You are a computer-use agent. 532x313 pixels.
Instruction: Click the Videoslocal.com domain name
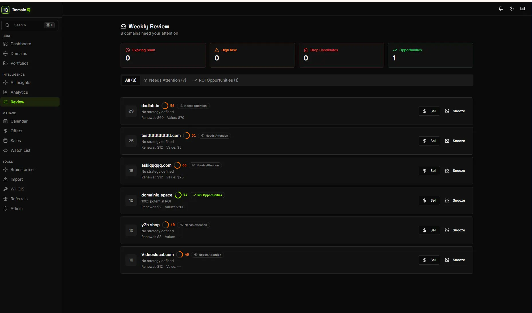click(157, 255)
